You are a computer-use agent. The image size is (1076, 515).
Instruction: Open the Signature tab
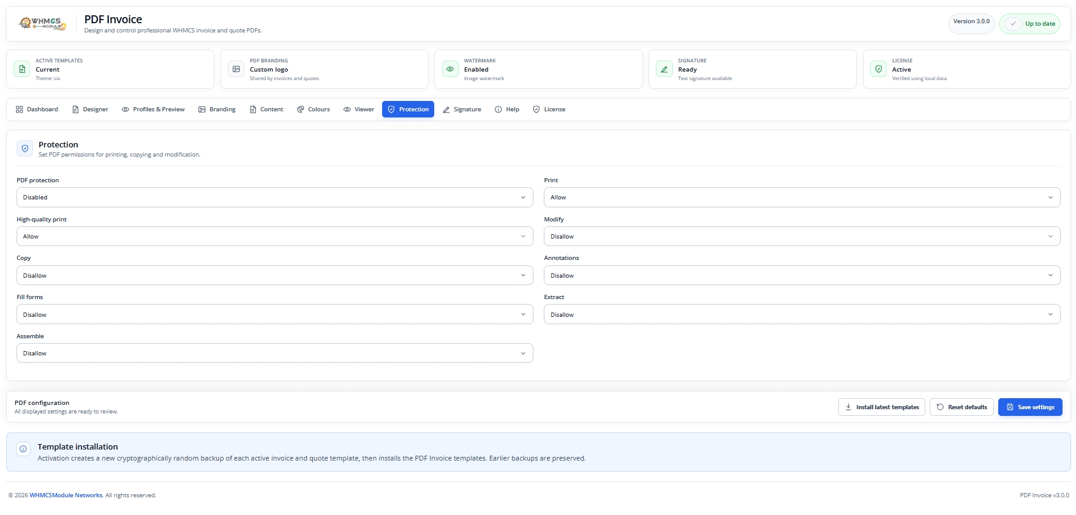pyautogui.click(x=462, y=109)
